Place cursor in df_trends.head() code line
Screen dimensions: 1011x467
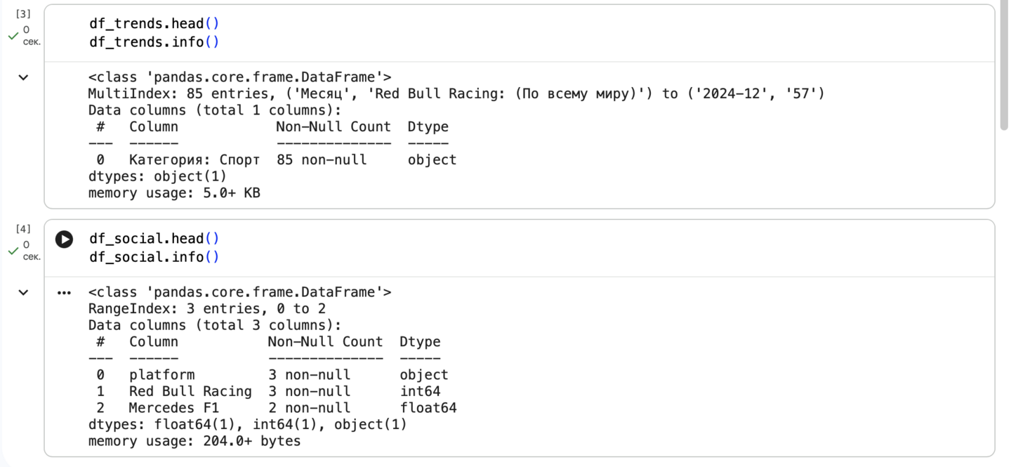[154, 24]
